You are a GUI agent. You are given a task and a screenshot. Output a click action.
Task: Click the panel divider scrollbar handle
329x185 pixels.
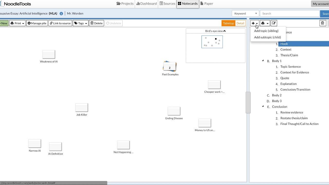pos(248,102)
